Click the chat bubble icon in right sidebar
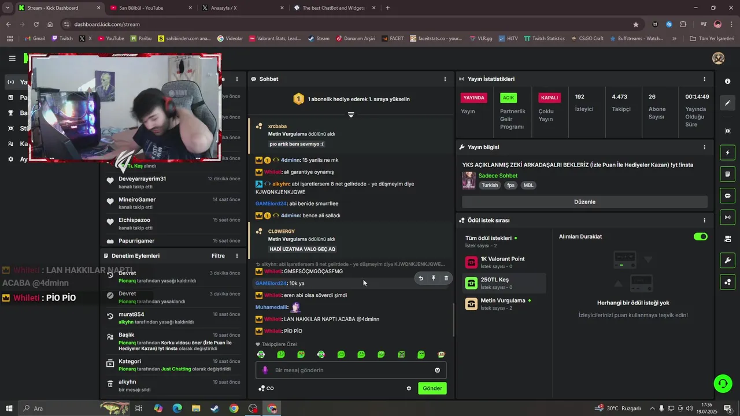 click(x=727, y=196)
